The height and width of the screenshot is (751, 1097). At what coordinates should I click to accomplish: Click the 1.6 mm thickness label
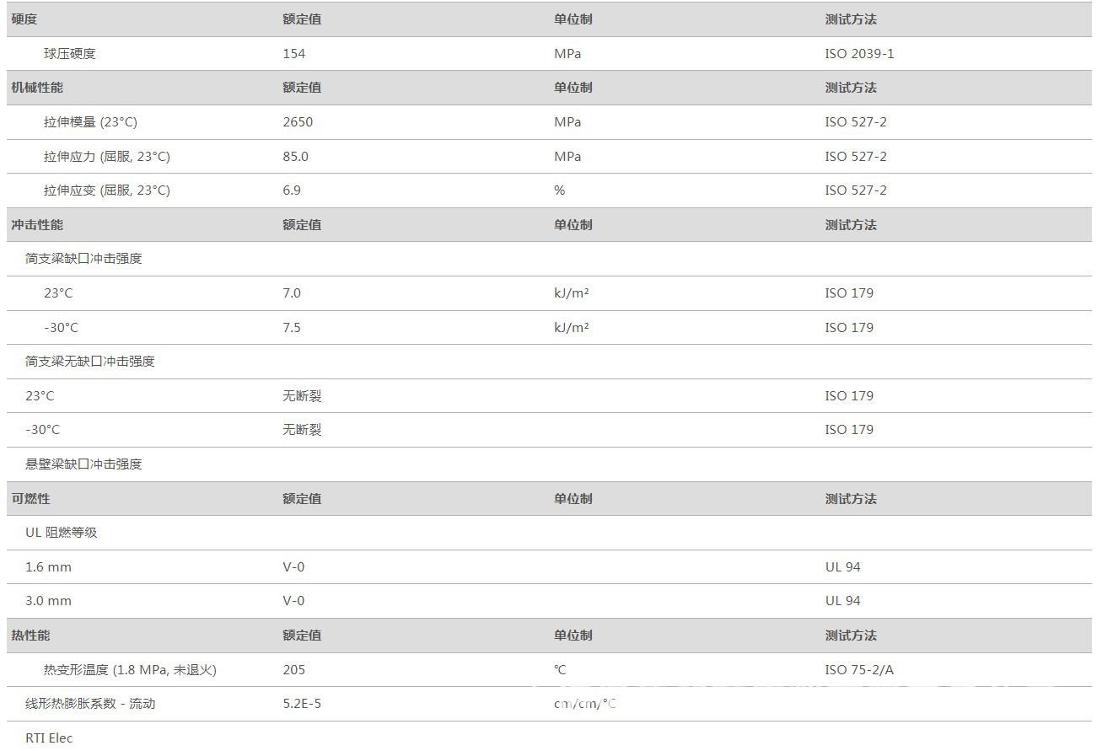pos(48,567)
